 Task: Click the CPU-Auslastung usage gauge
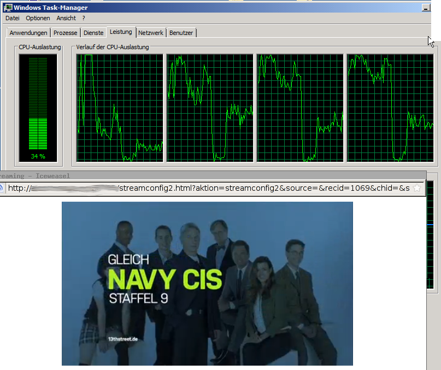click(38, 108)
